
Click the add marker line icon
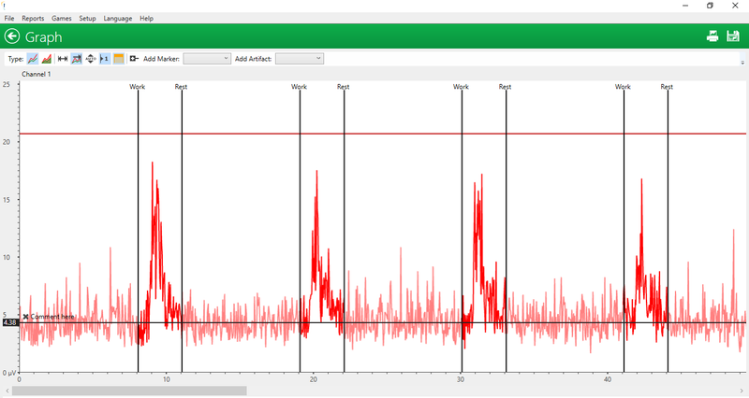point(134,59)
